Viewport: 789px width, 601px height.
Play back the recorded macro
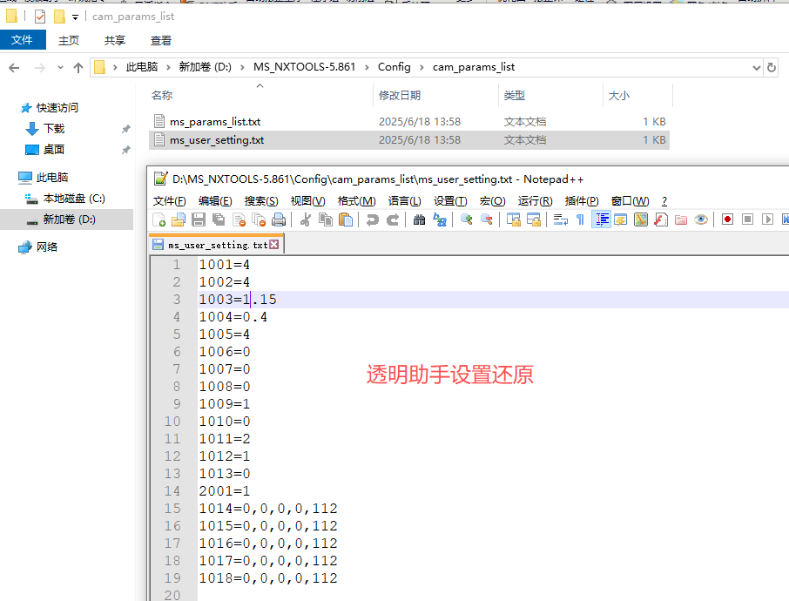767,219
